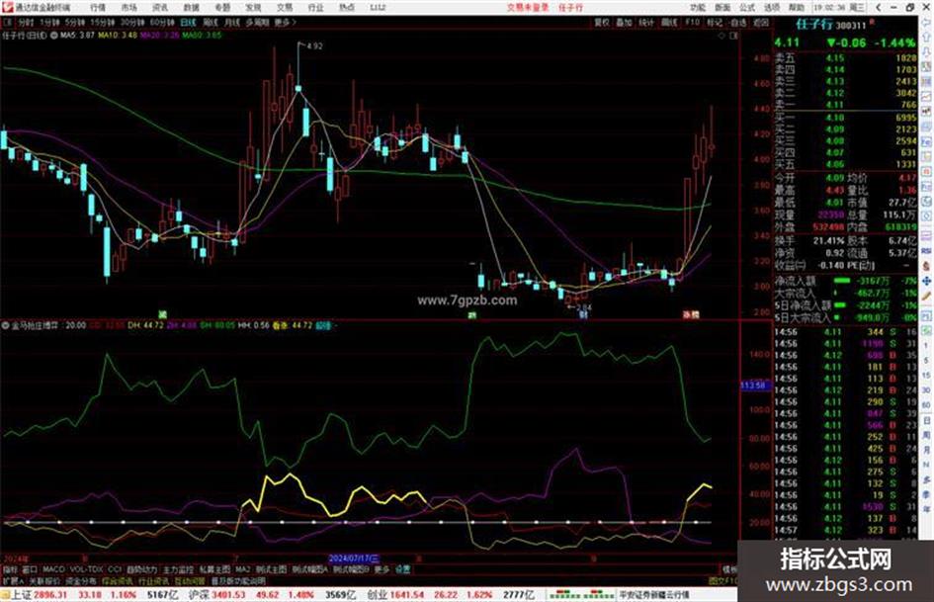934x602 pixels.
Task: Select the 趋势动力 indicator tab
Action: 141,569
